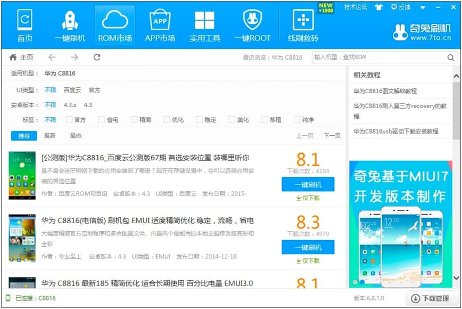Open 百度云公测版67期 ROM title
Image resolution: width=462 pixels, height=309 pixels.
click(145, 158)
